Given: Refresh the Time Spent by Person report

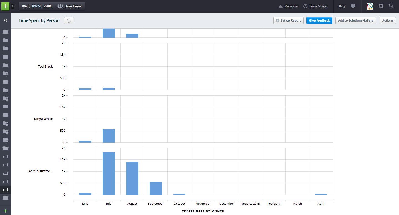Looking at the screenshot, I should (x=68, y=20).
